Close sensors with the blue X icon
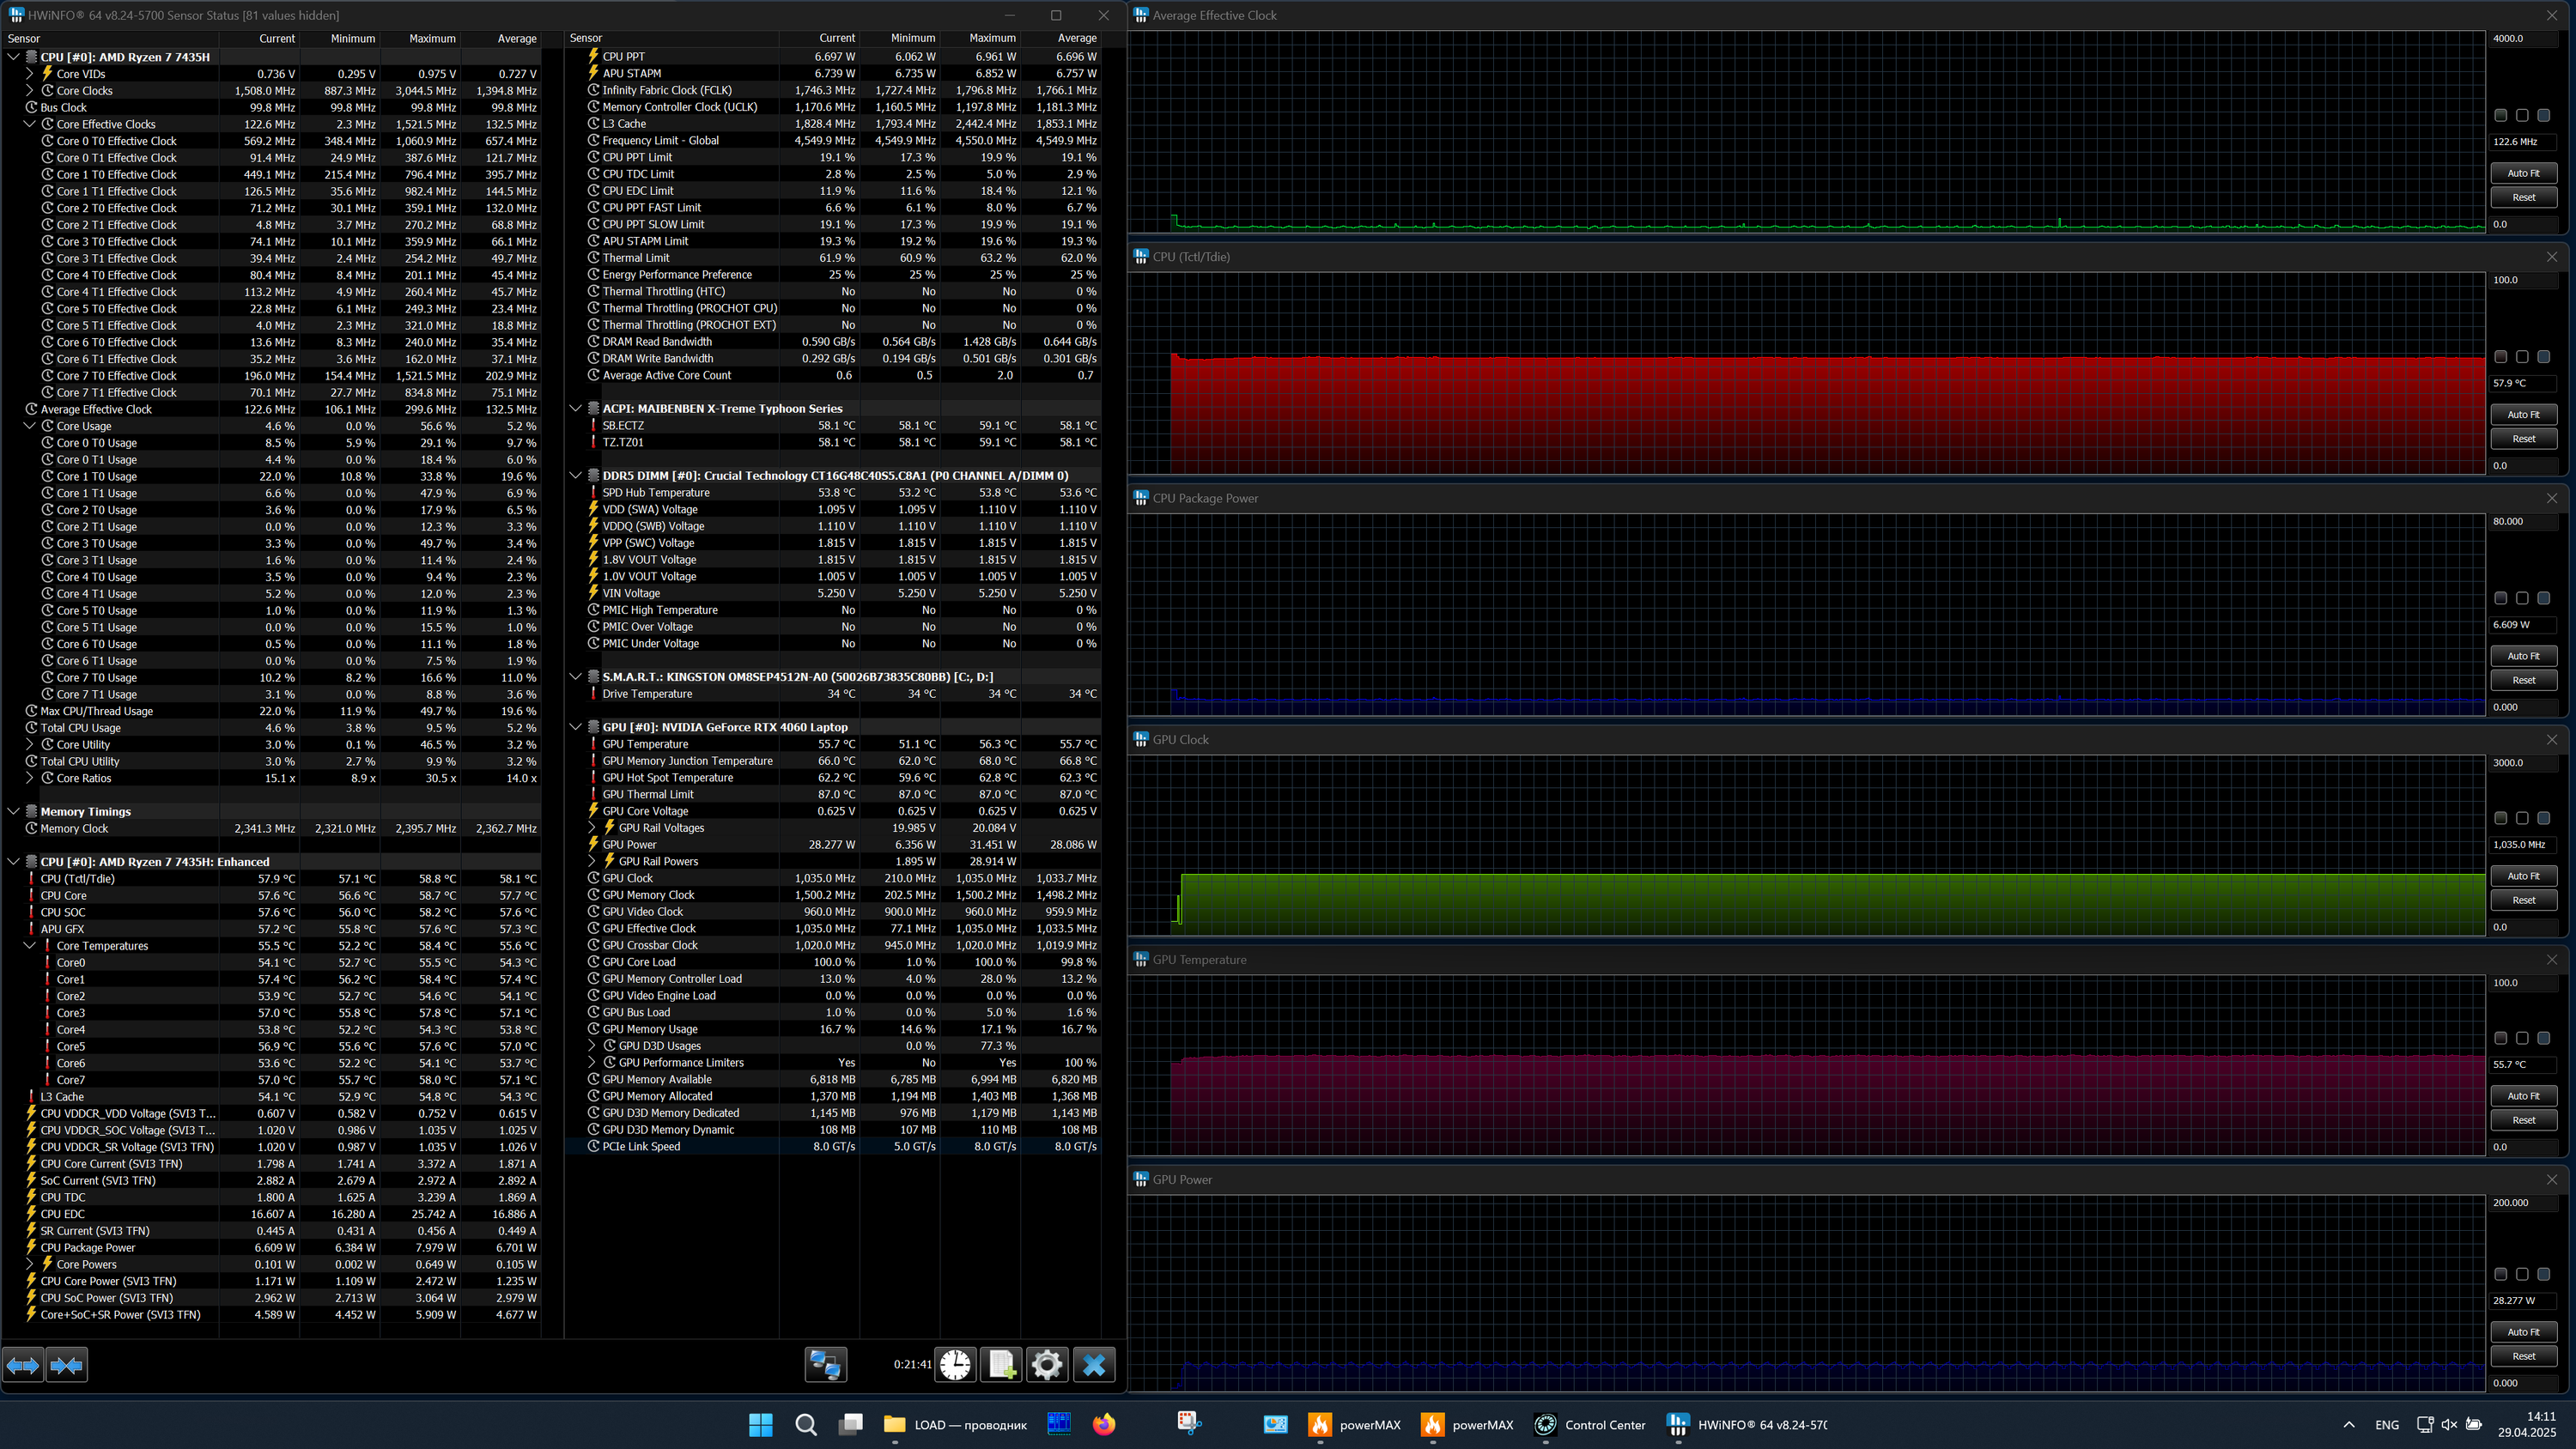Image resolution: width=2576 pixels, height=1449 pixels. click(1094, 1365)
